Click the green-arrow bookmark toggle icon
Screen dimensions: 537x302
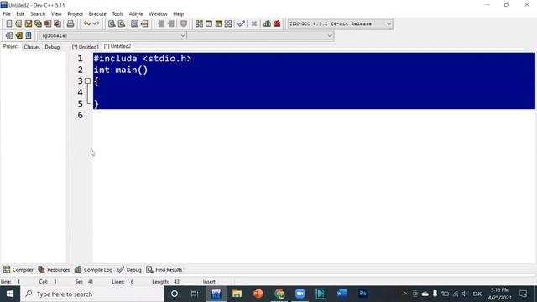coord(18,35)
